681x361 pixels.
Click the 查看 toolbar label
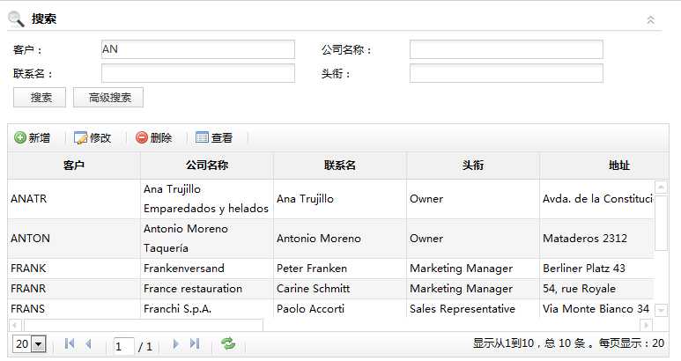[222, 138]
